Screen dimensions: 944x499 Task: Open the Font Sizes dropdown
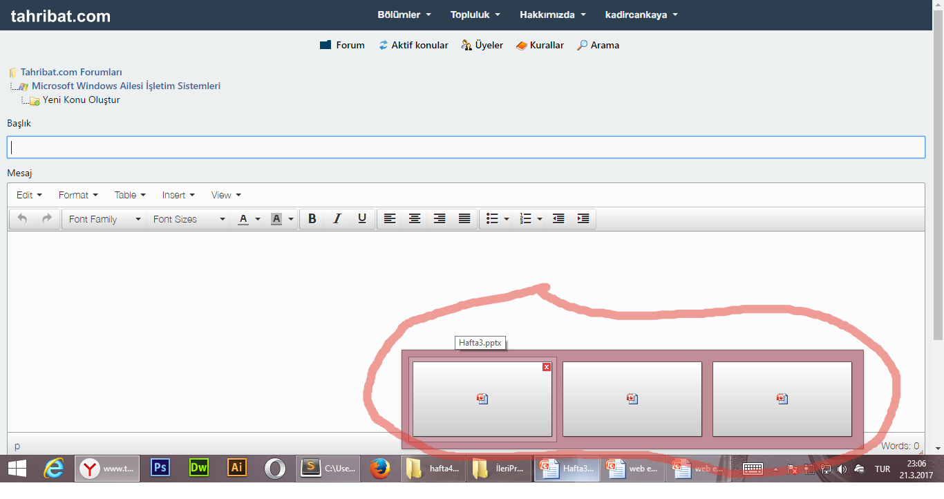pos(189,219)
